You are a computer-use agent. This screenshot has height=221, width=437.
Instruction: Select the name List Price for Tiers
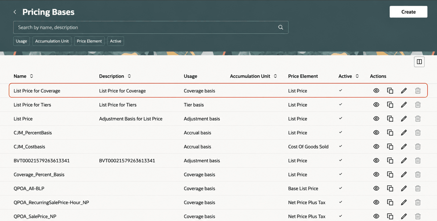click(32, 105)
